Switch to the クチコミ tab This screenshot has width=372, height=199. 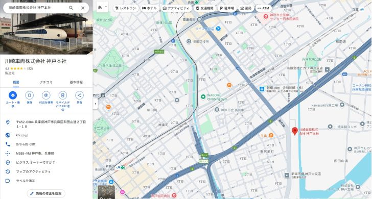click(46, 82)
